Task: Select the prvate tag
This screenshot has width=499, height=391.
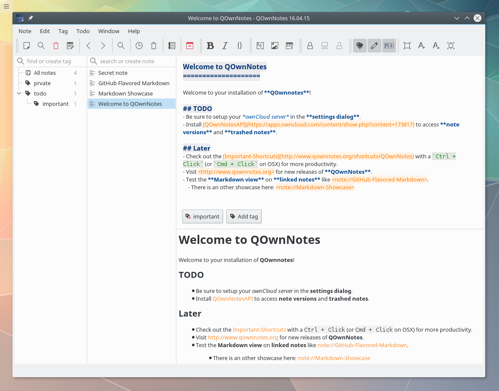Action: tap(43, 83)
